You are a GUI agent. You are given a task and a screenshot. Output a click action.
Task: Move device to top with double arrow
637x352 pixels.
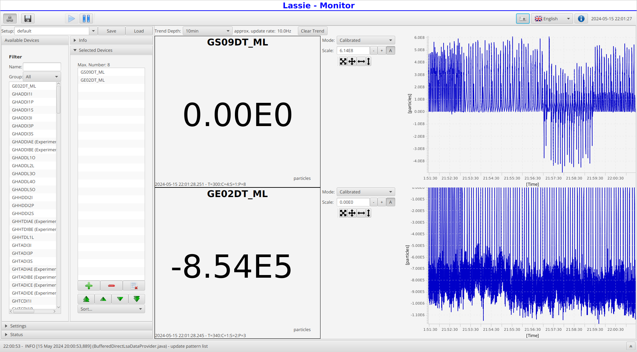coord(86,299)
